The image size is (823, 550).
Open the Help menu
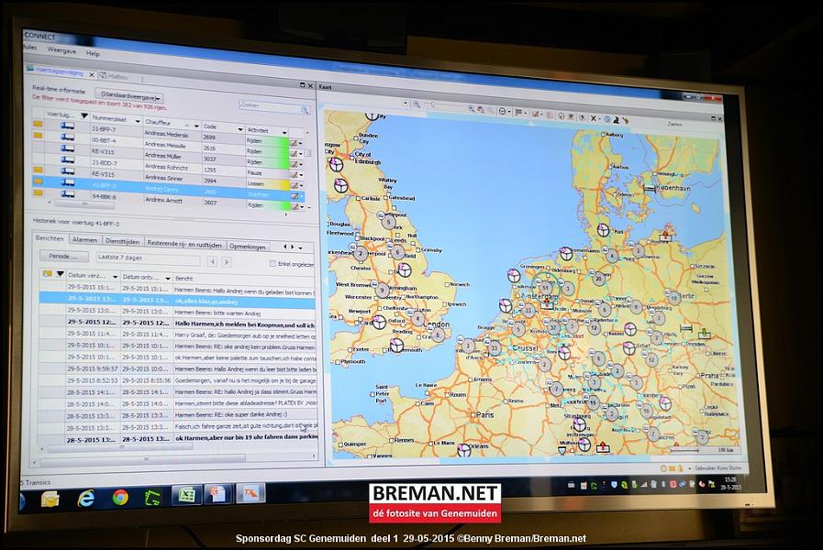point(93,53)
